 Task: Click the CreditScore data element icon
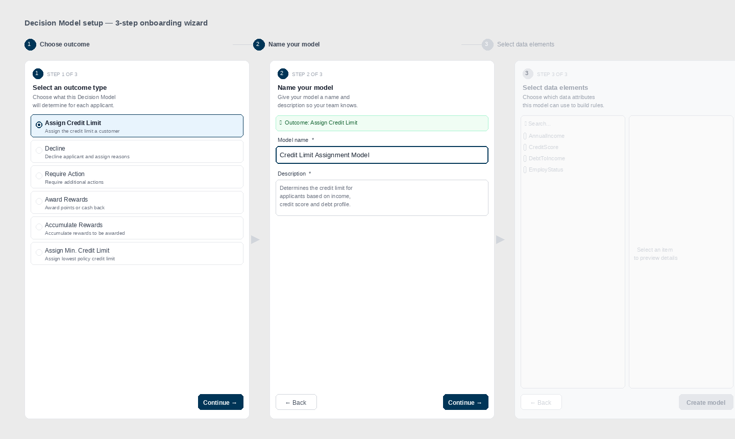[x=525, y=148]
